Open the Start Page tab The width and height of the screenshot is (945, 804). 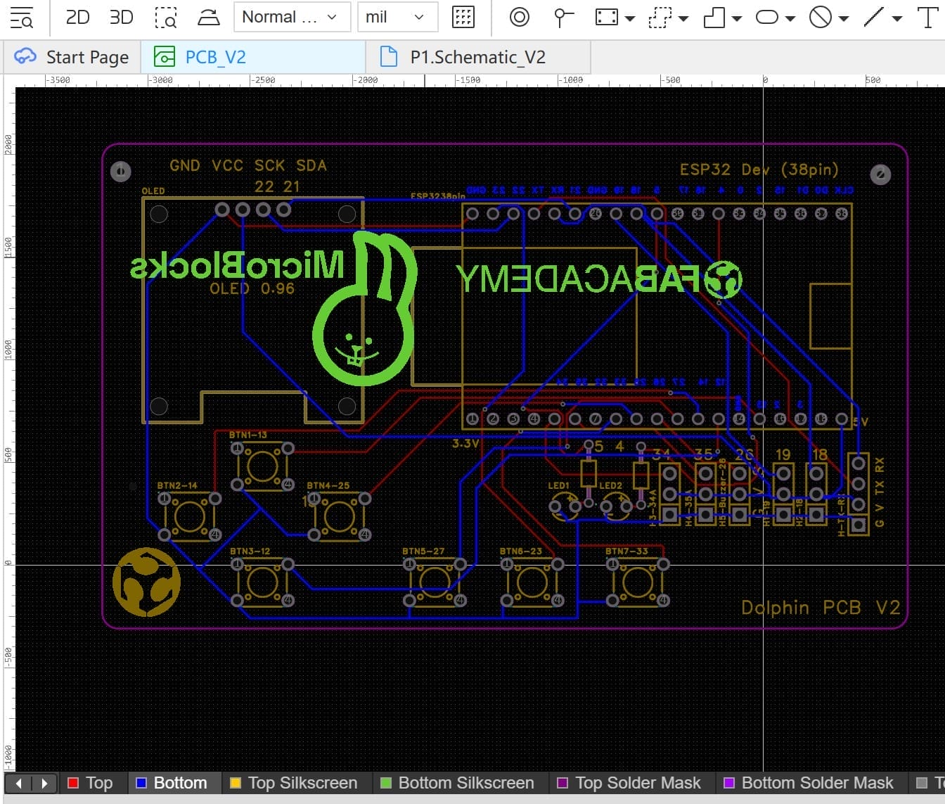coord(72,57)
